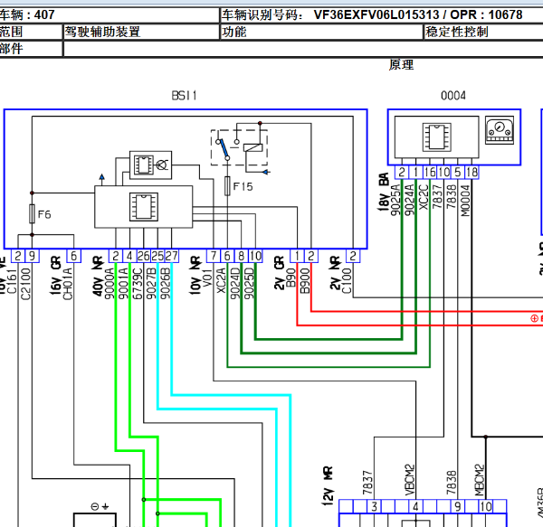Click the 功能 header label
The image size is (543, 527).
(234, 32)
